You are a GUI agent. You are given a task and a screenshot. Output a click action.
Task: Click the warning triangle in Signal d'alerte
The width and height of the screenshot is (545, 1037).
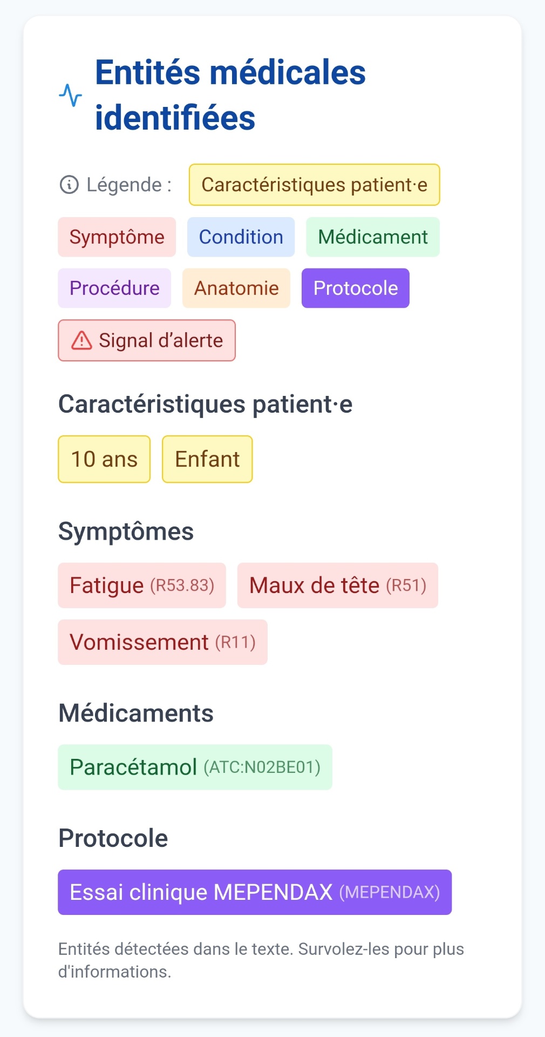pos(81,340)
